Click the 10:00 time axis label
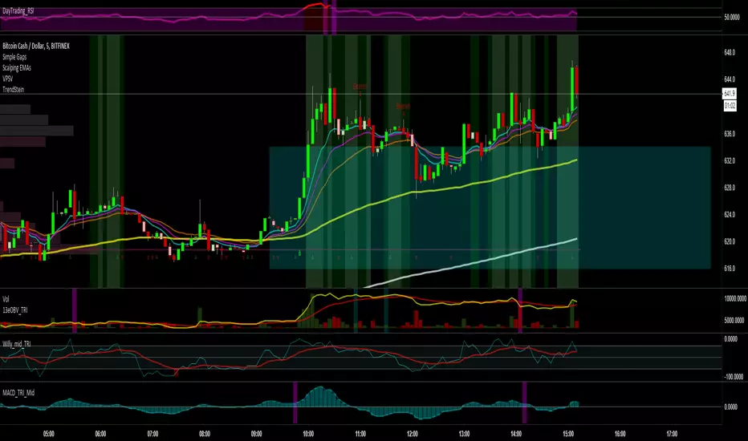This screenshot has width=748, height=441. coord(308,434)
